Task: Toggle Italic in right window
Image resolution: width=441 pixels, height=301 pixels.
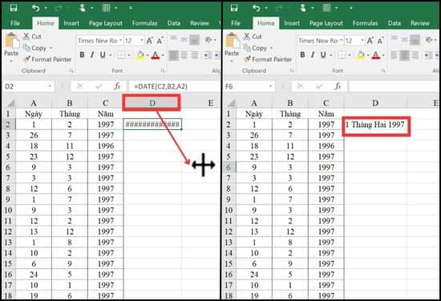Action: coord(313,55)
